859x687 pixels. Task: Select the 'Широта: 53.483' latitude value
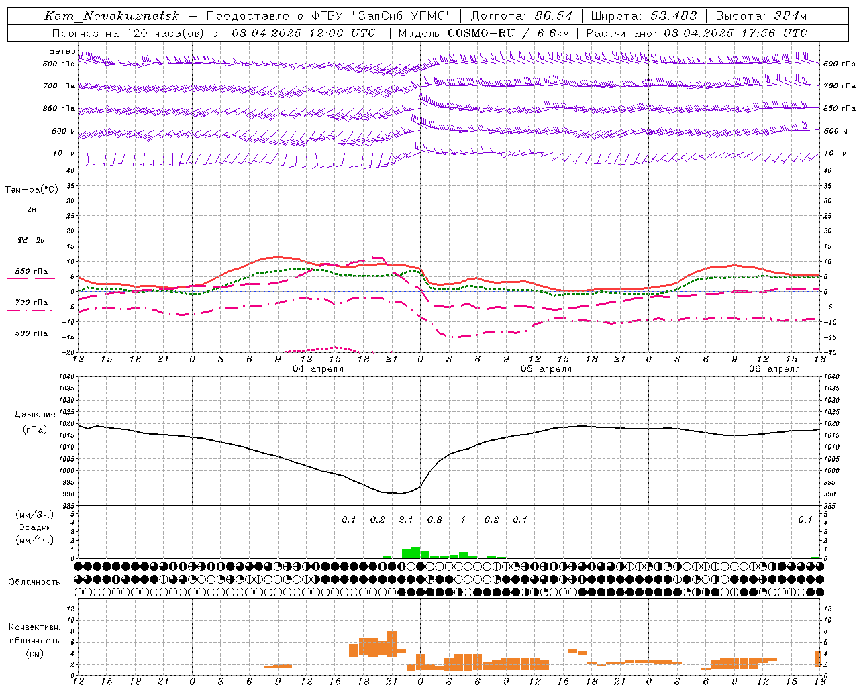pos(644,16)
